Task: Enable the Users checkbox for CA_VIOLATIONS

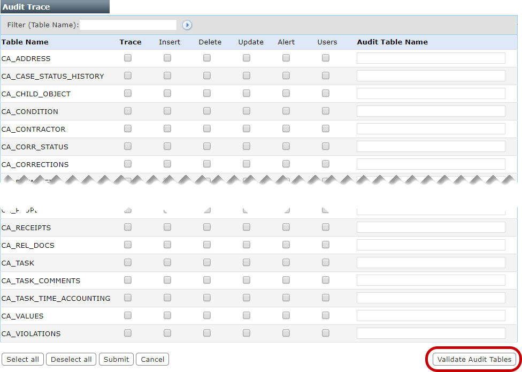Action: (325, 333)
